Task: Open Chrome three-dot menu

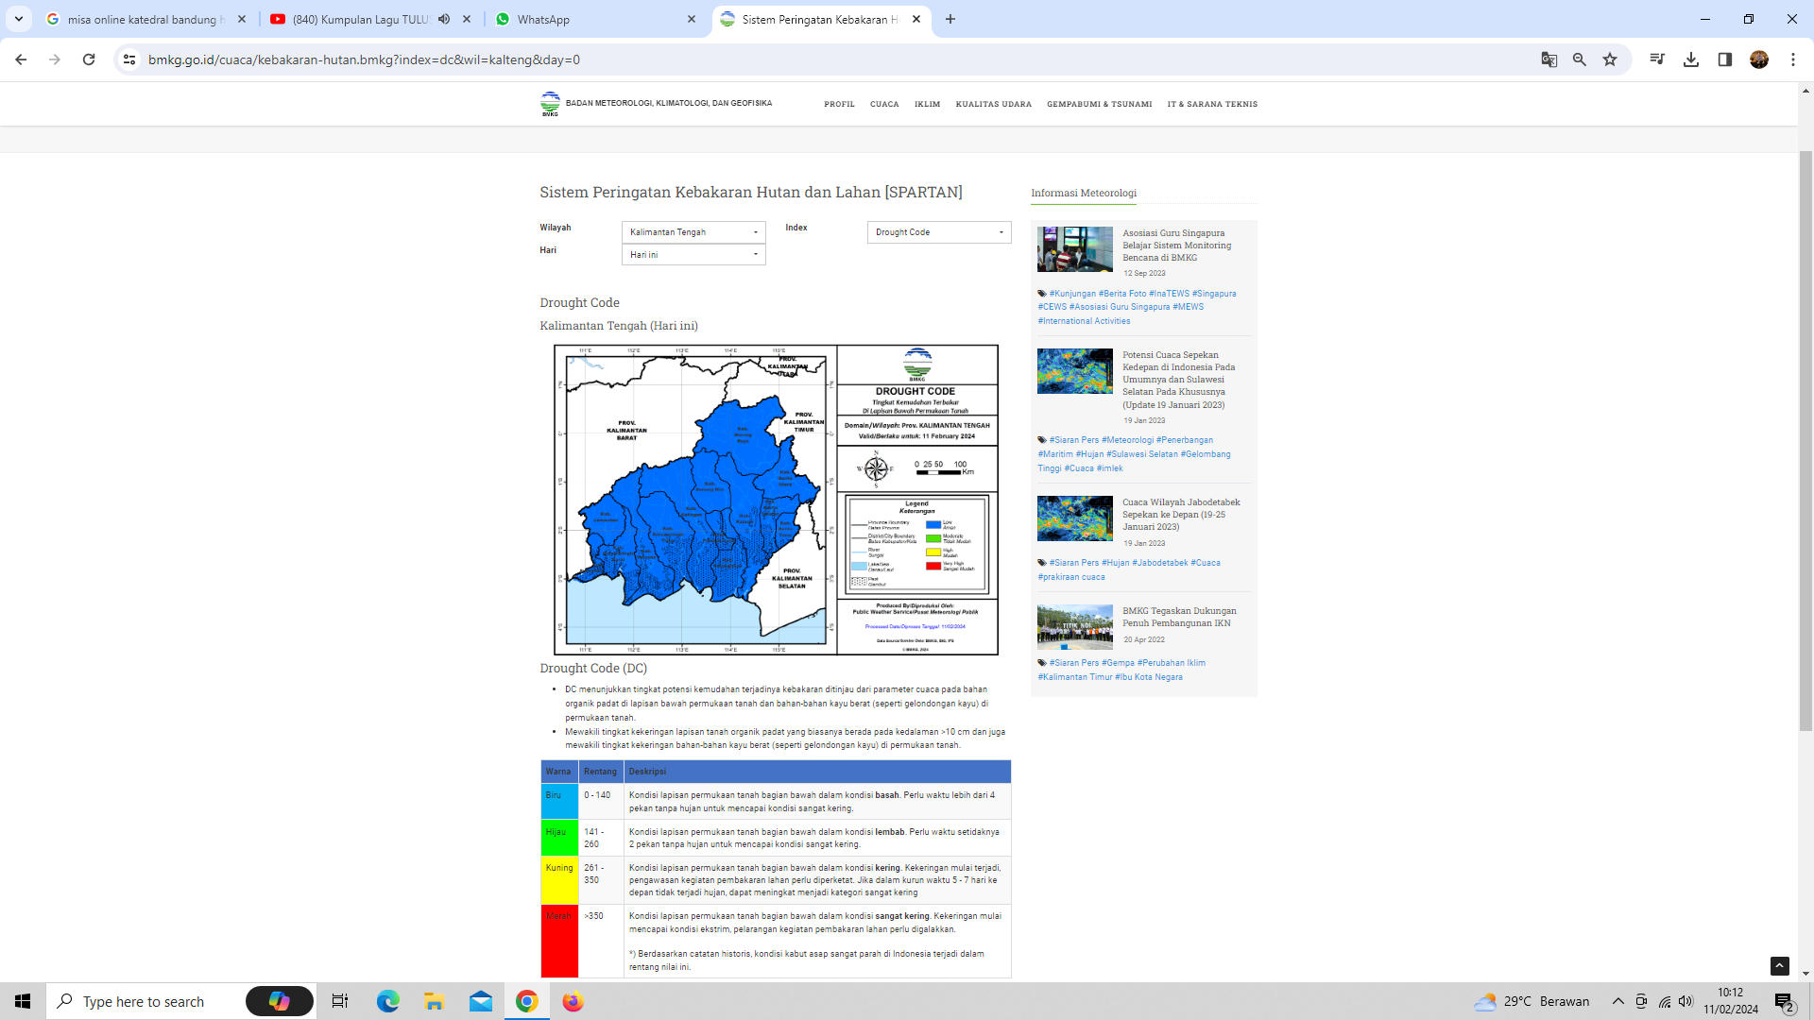Action: click(1793, 59)
